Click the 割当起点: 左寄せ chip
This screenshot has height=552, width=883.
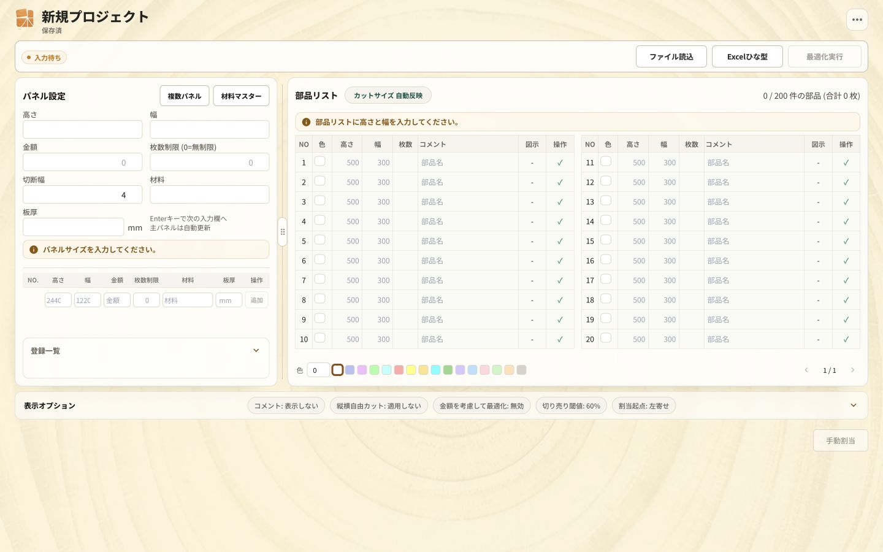click(644, 406)
